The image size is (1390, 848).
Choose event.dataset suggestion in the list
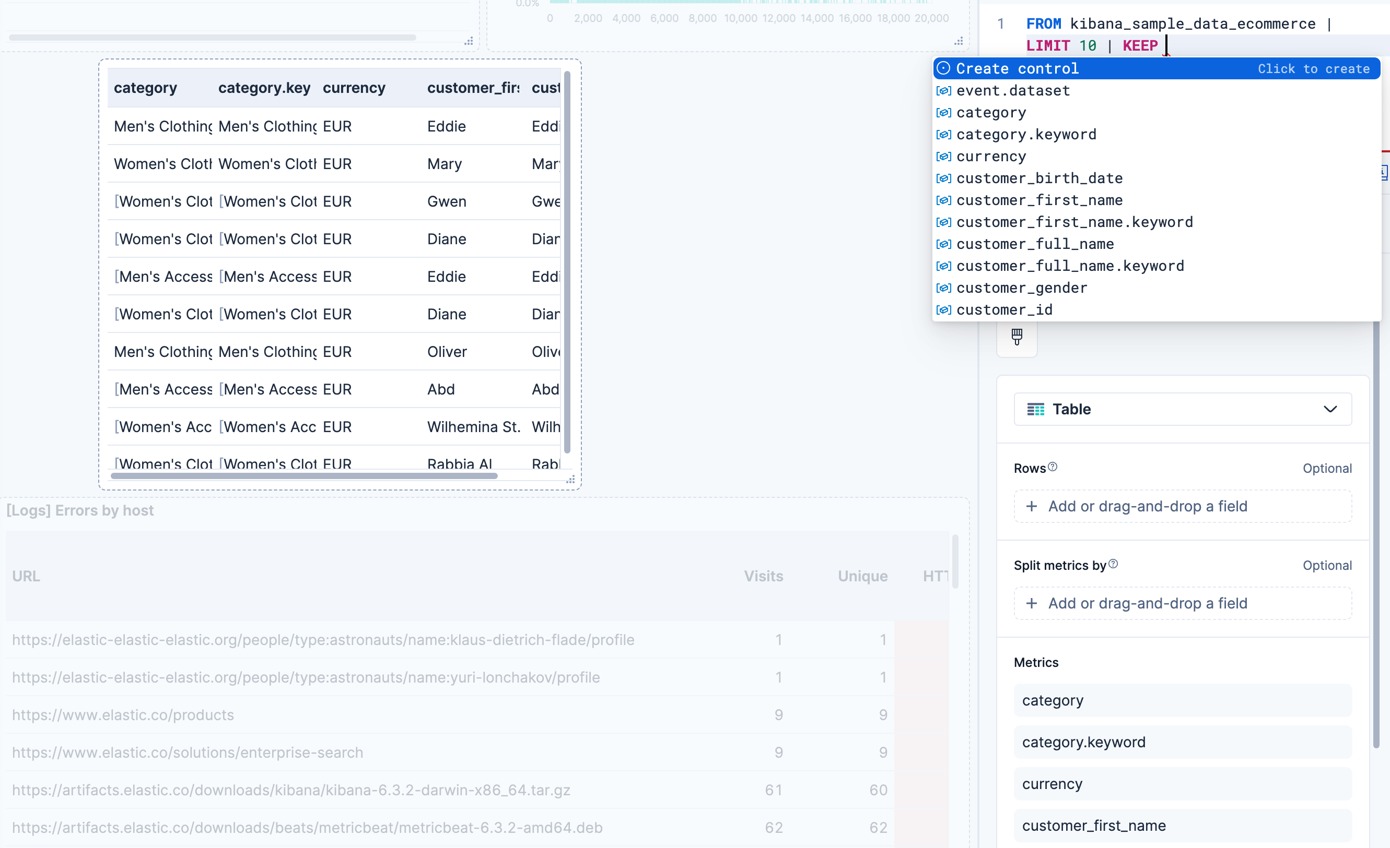1013,91
